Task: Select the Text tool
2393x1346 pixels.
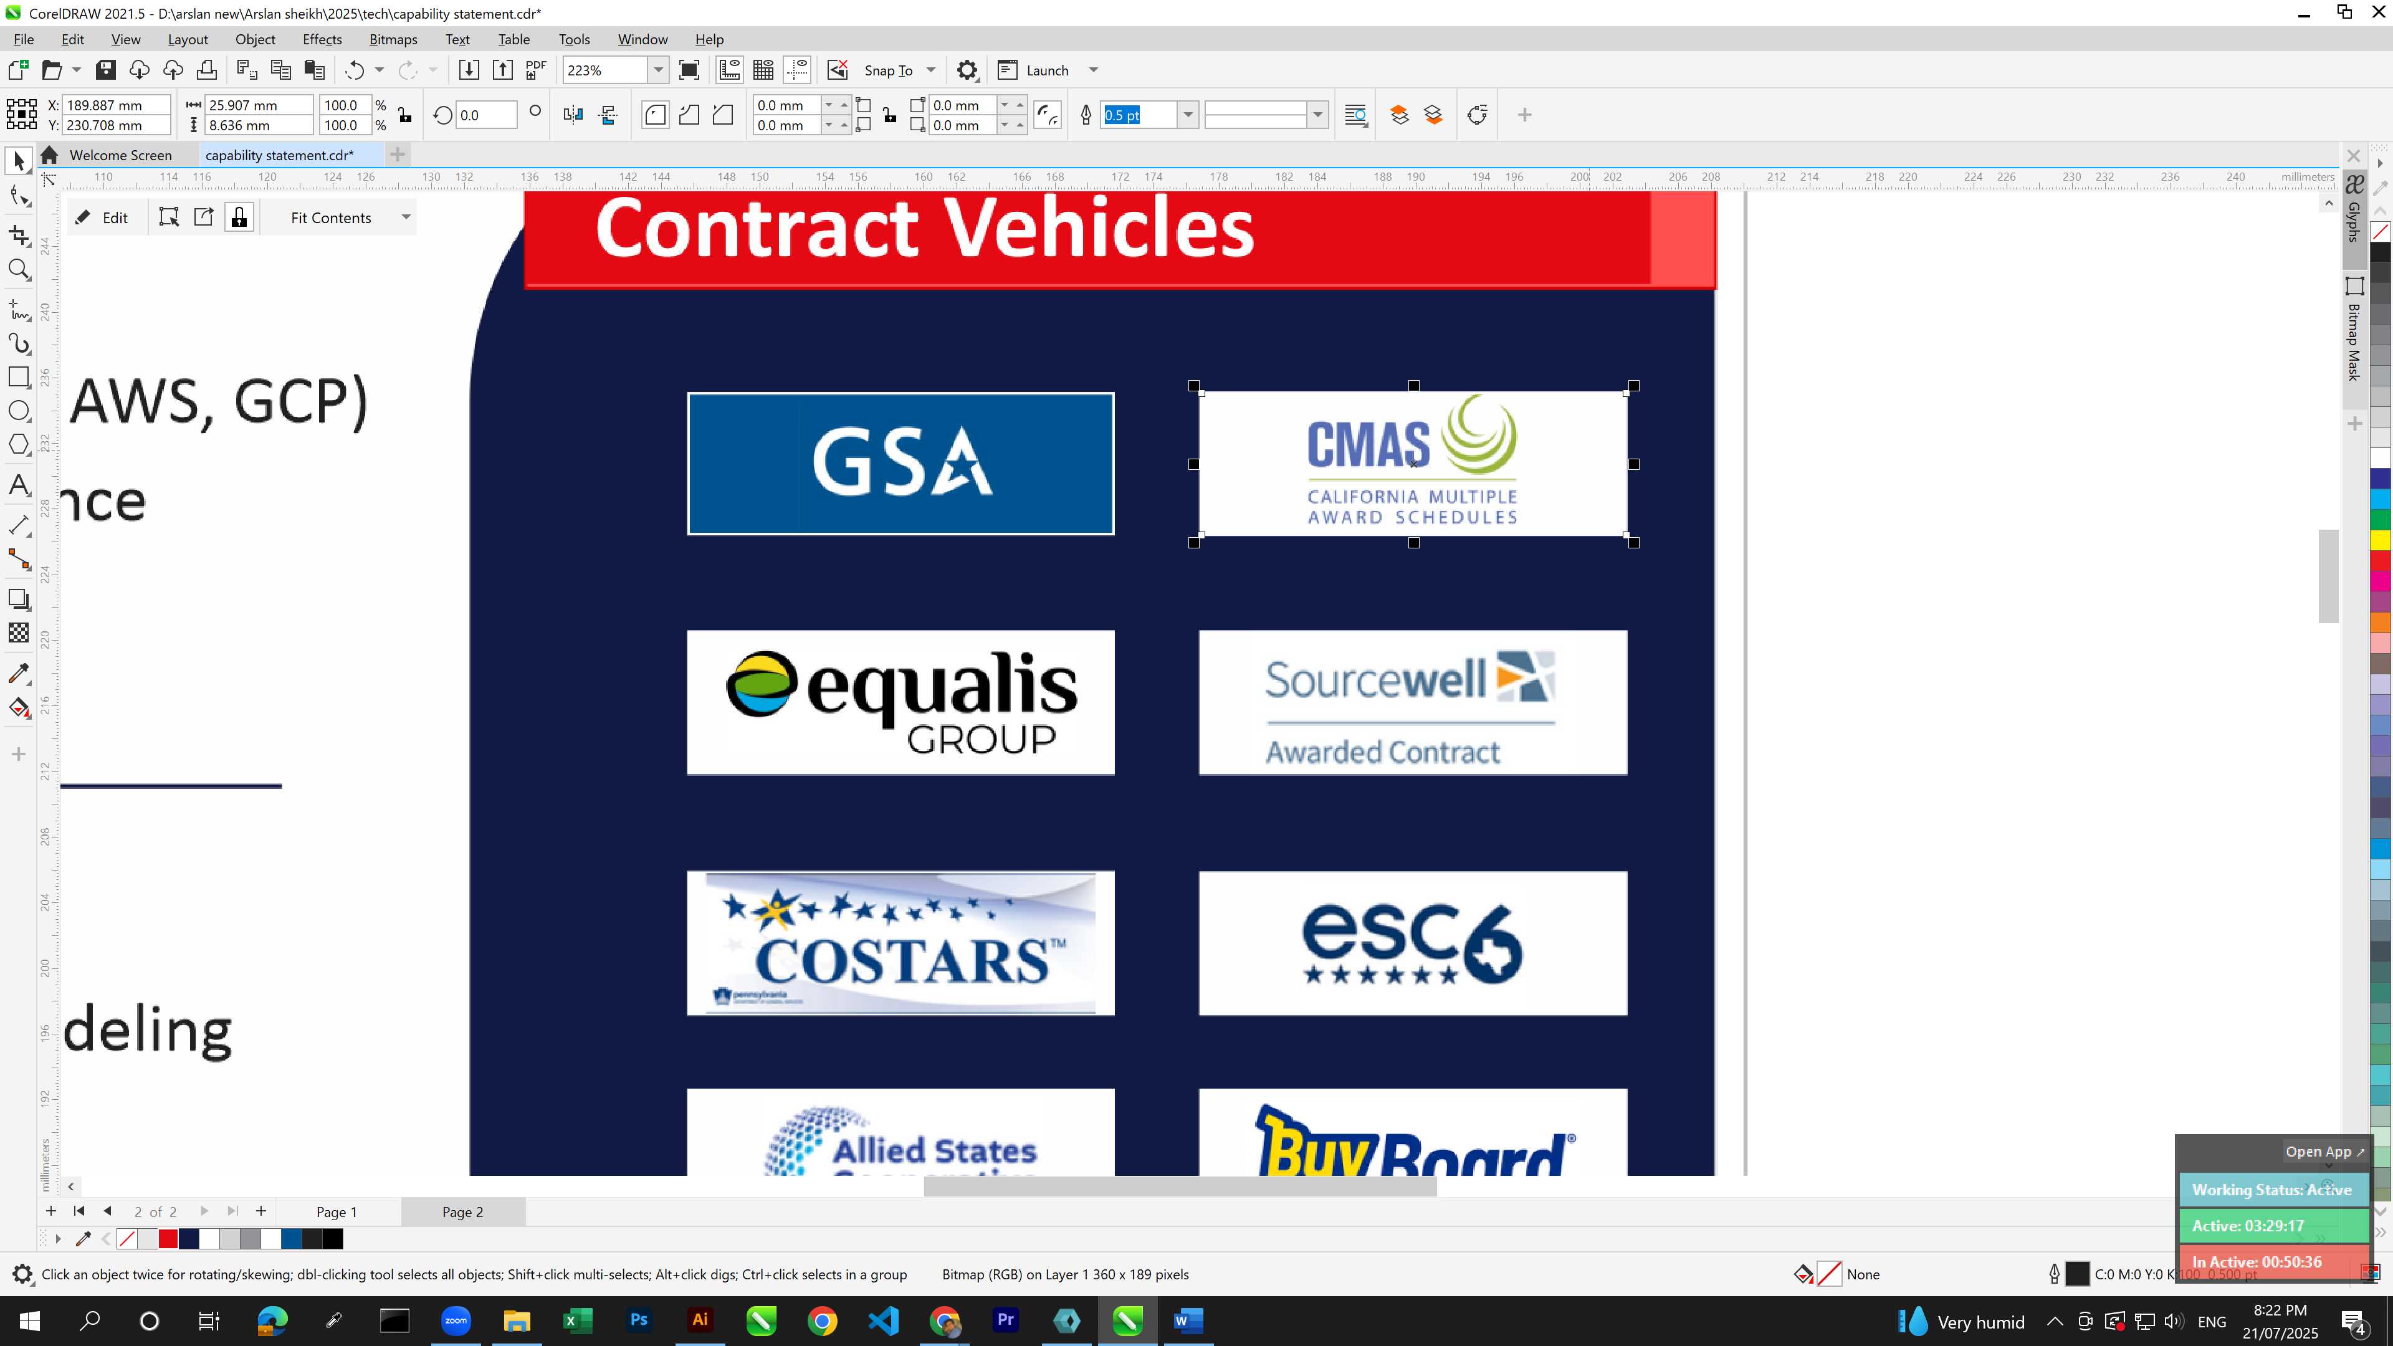Action: (x=19, y=485)
